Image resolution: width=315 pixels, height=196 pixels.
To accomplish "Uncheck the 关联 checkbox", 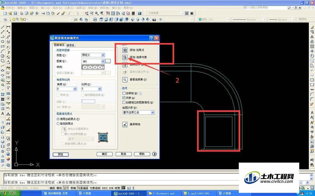I will (x=124, y=98).
